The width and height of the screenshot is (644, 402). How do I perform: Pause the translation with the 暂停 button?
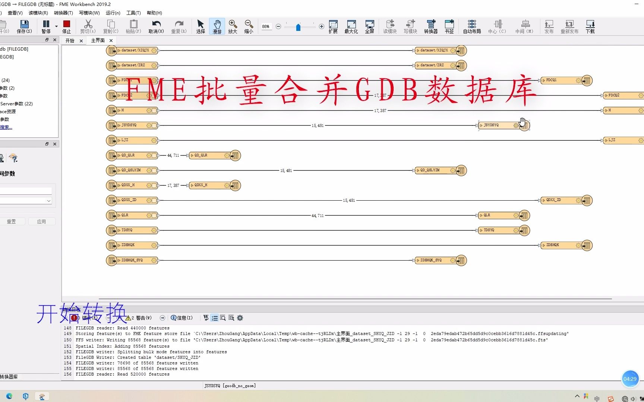[x=46, y=27]
